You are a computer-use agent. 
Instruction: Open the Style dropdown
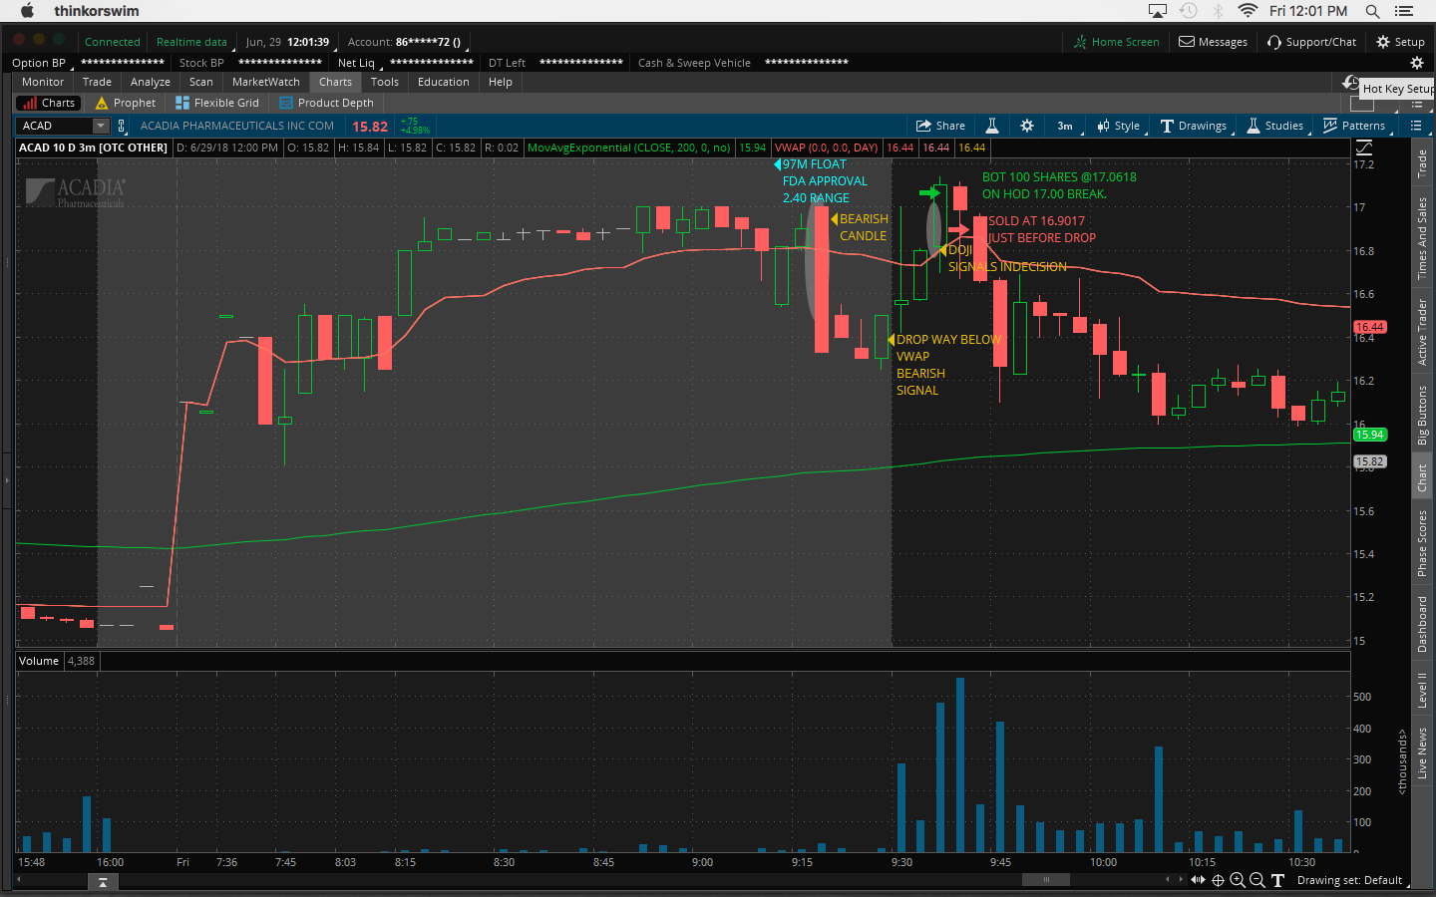[x=1119, y=126]
